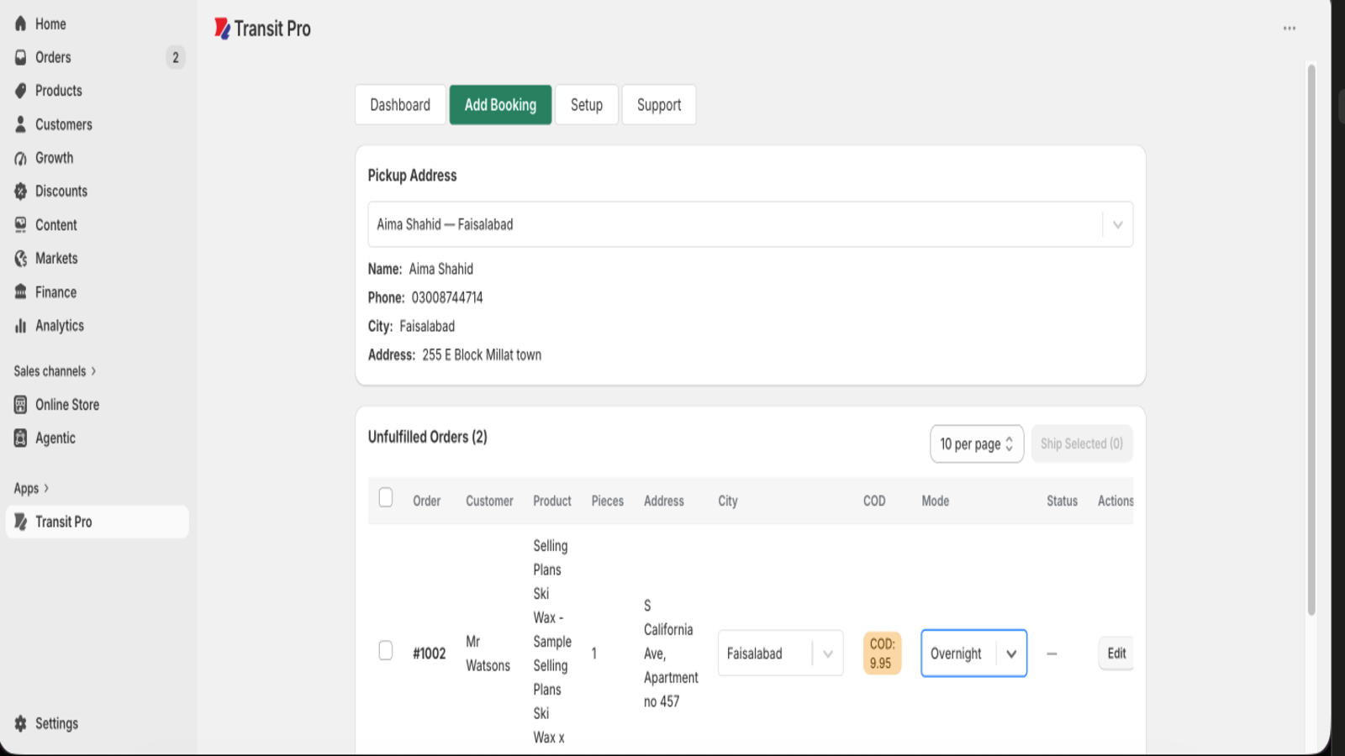
Task: Open Analytics in the sidebar
Action: [60, 326]
